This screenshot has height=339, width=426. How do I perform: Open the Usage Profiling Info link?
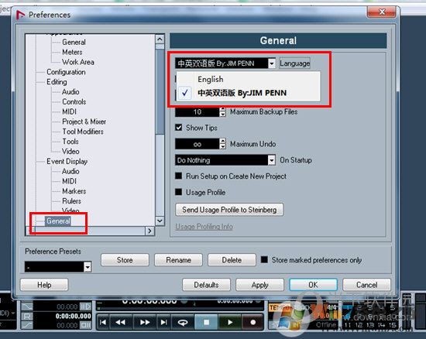[x=204, y=226]
